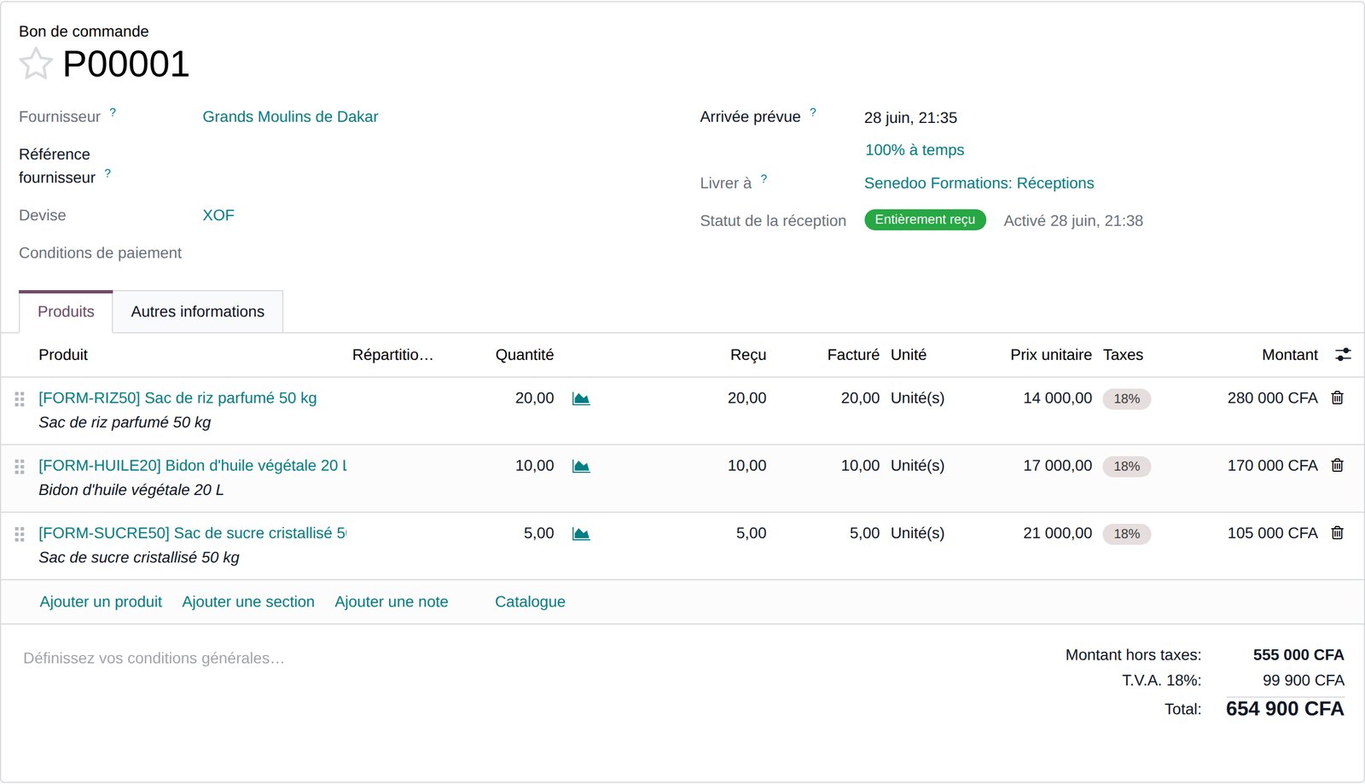Click the 18% tax tag on huile row
The height and width of the screenshot is (784, 1365).
pyautogui.click(x=1127, y=466)
